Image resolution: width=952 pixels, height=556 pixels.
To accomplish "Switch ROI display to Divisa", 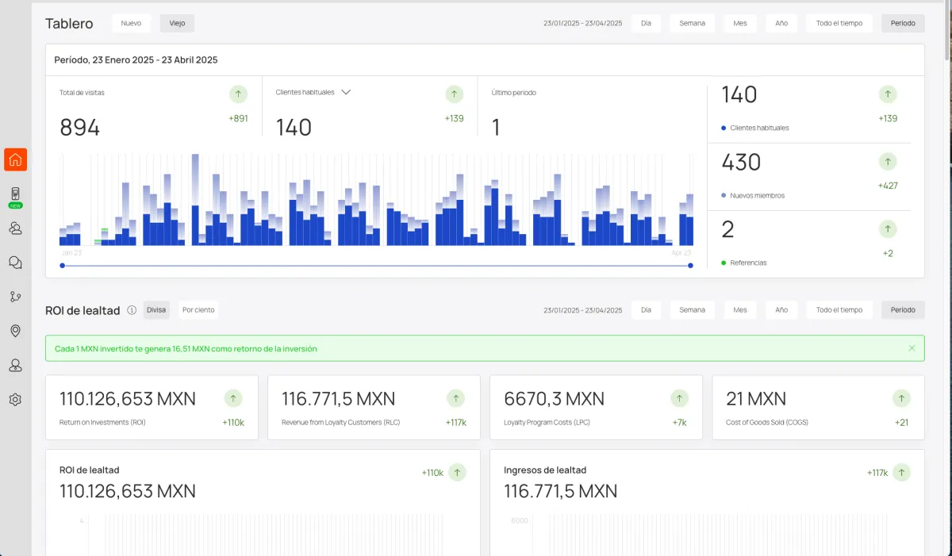I will coord(156,310).
